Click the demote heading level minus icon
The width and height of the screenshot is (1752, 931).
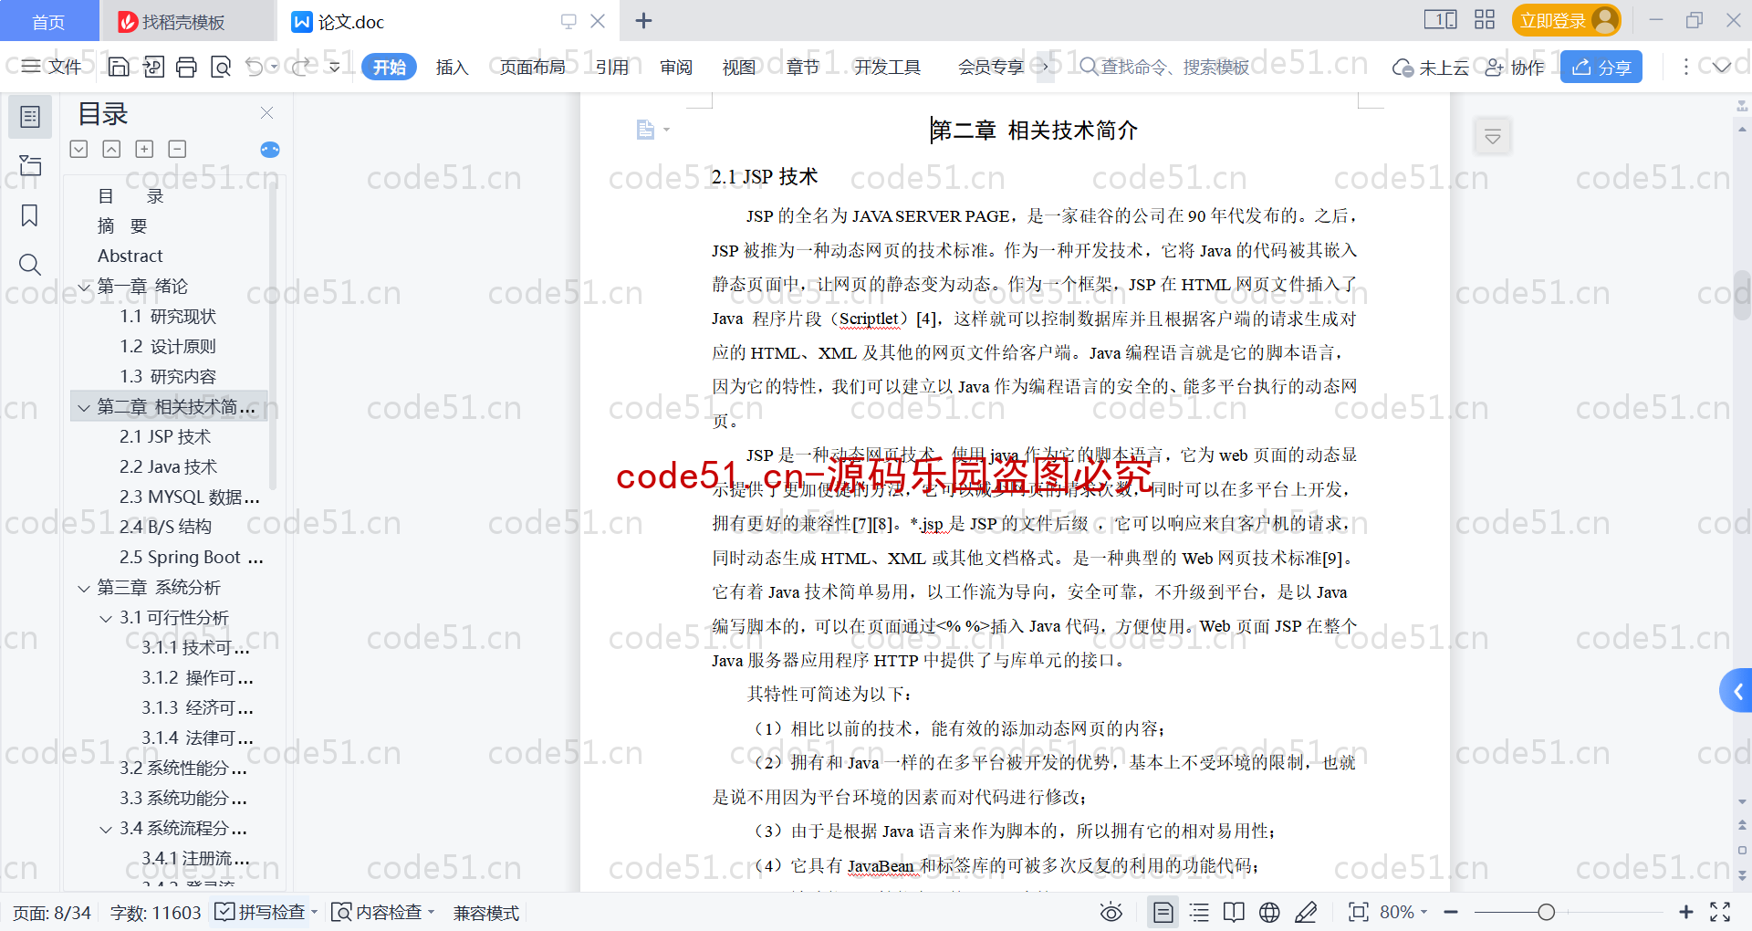[177, 149]
